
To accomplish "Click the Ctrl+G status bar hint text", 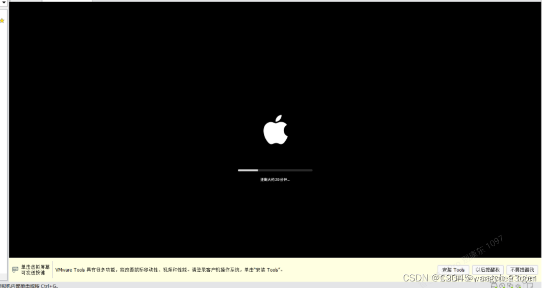I will [x=29, y=286].
